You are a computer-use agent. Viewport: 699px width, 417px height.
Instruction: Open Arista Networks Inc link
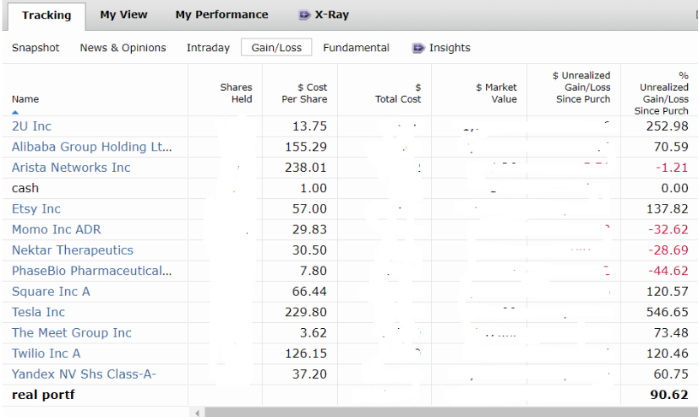71,167
